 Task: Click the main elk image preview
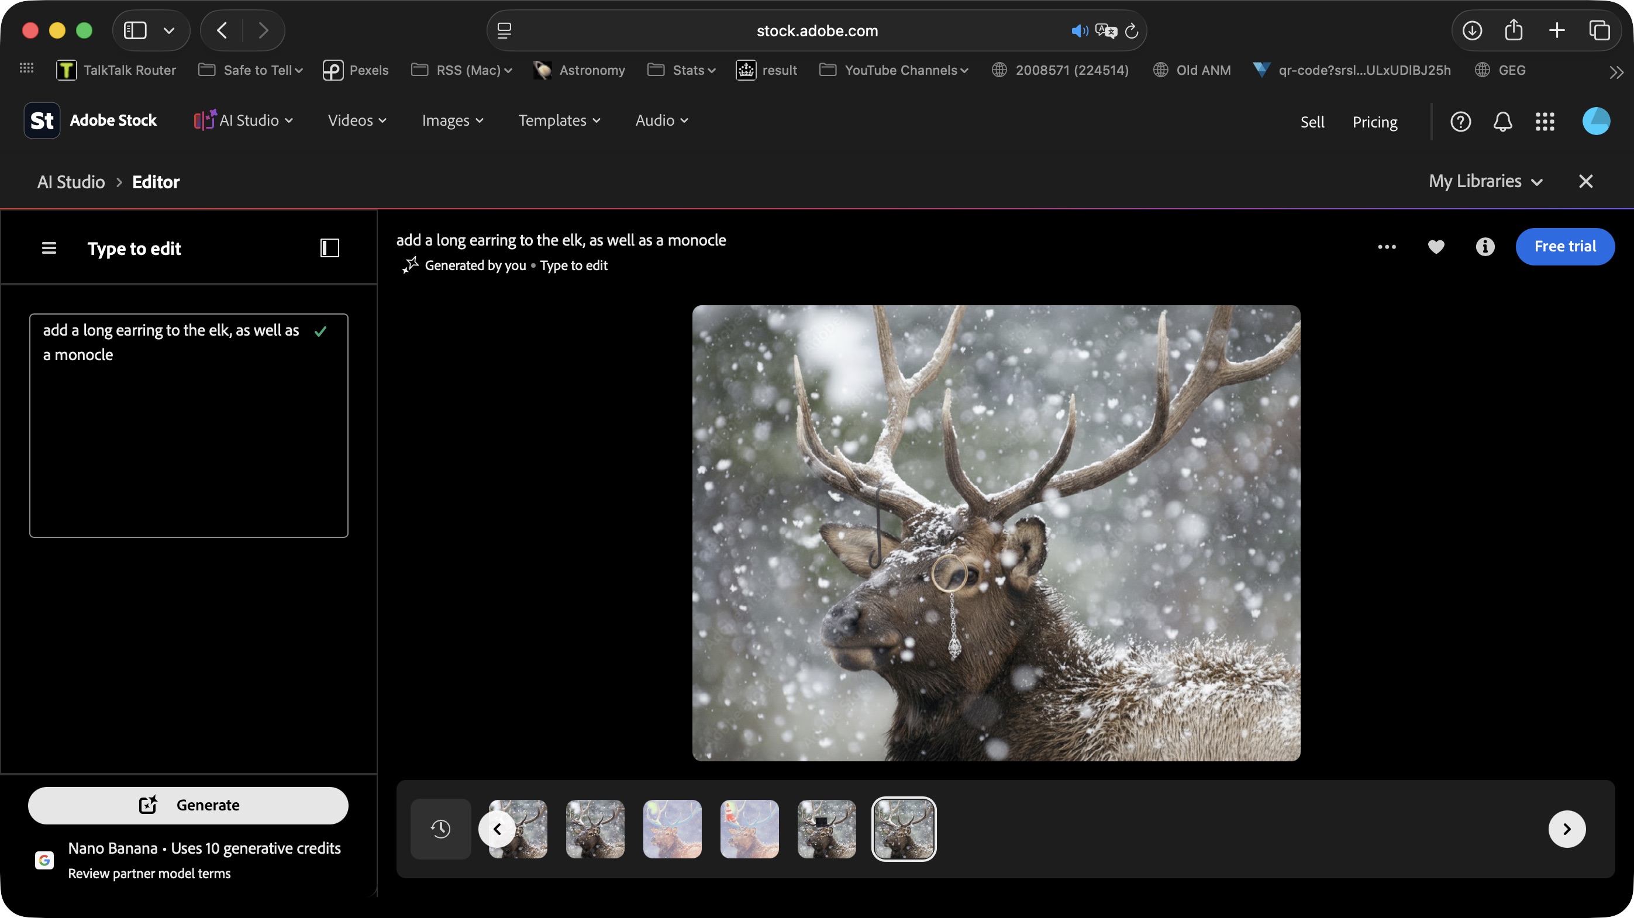tap(996, 533)
